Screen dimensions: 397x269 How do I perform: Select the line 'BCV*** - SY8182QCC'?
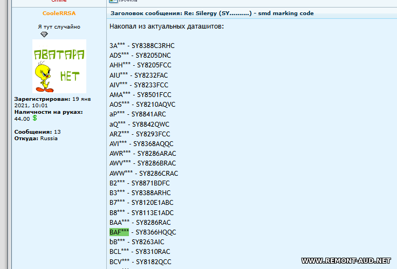click(140, 262)
